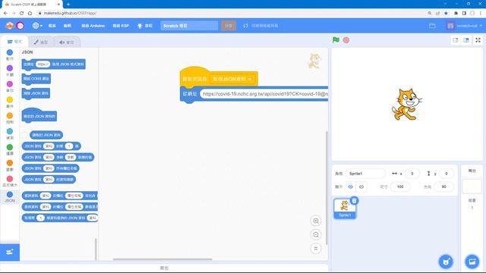Bookmark this page with the star icon
Screen dimensions: 486x273
[x=446, y=13]
